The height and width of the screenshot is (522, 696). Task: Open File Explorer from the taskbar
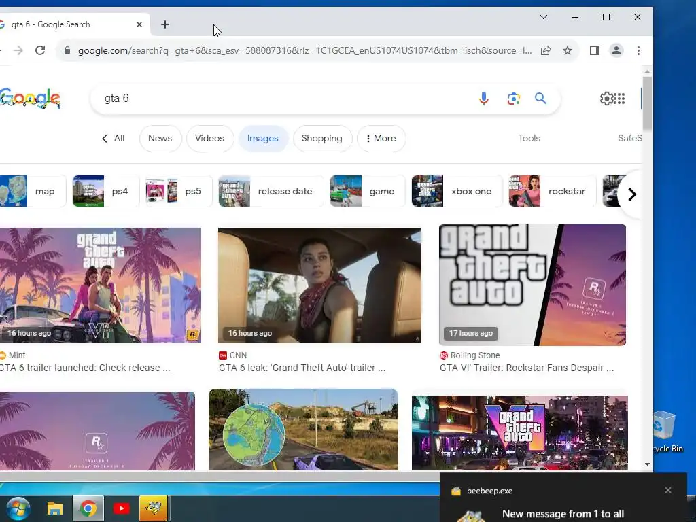pyautogui.click(x=55, y=508)
